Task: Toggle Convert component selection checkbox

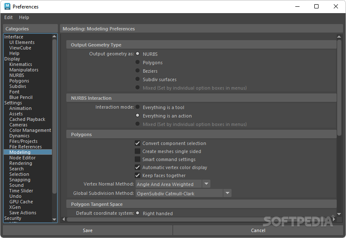Action: [x=137, y=143]
